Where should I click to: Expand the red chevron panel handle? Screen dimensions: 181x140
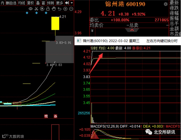pyautogui.click(x=132, y=30)
